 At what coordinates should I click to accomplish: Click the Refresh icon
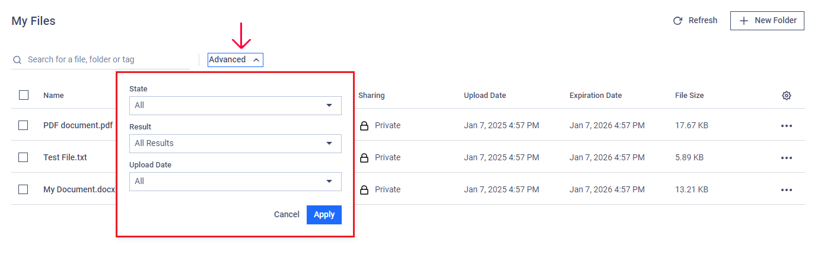click(x=677, y=21)
